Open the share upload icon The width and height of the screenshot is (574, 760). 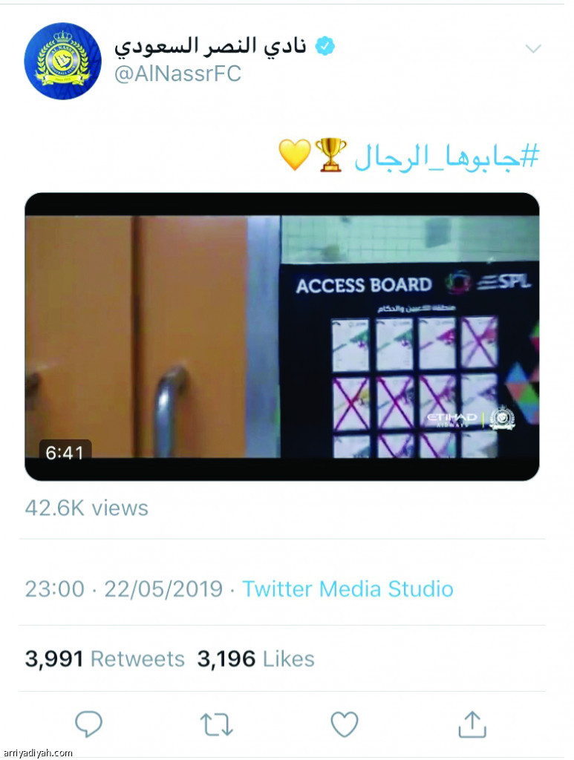[x=472, y=724]
